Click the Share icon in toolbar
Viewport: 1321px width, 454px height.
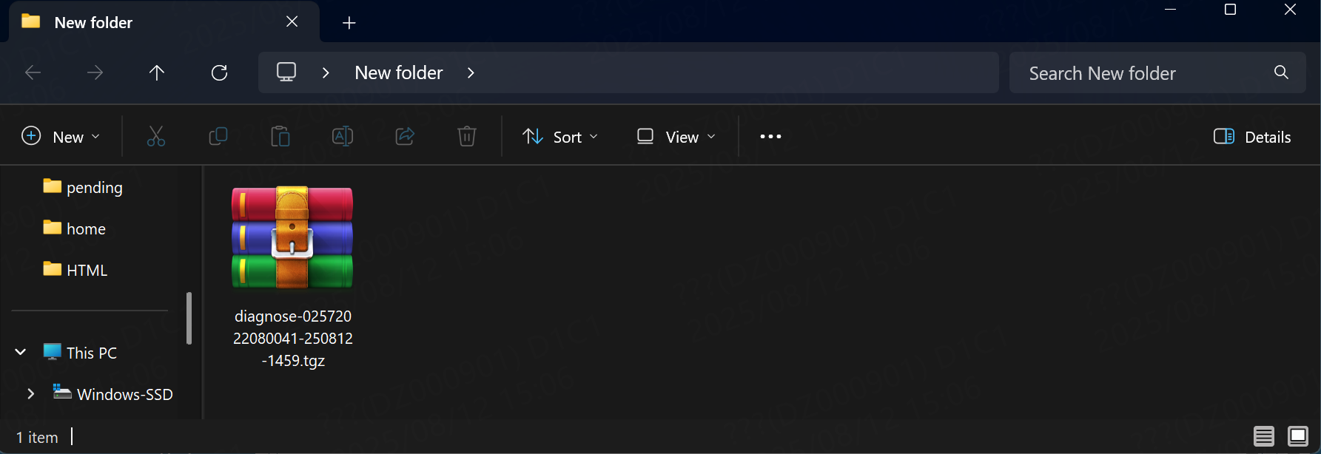coord(405,137)
